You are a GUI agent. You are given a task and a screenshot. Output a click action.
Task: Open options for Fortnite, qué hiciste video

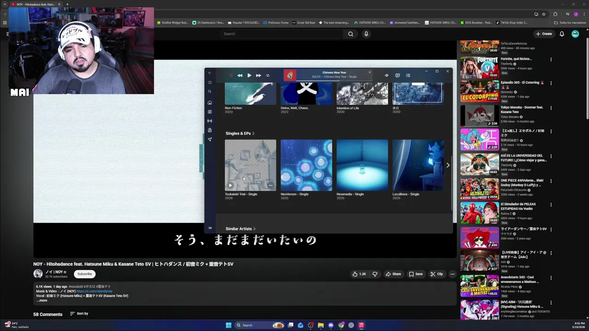tap(551, 59)
